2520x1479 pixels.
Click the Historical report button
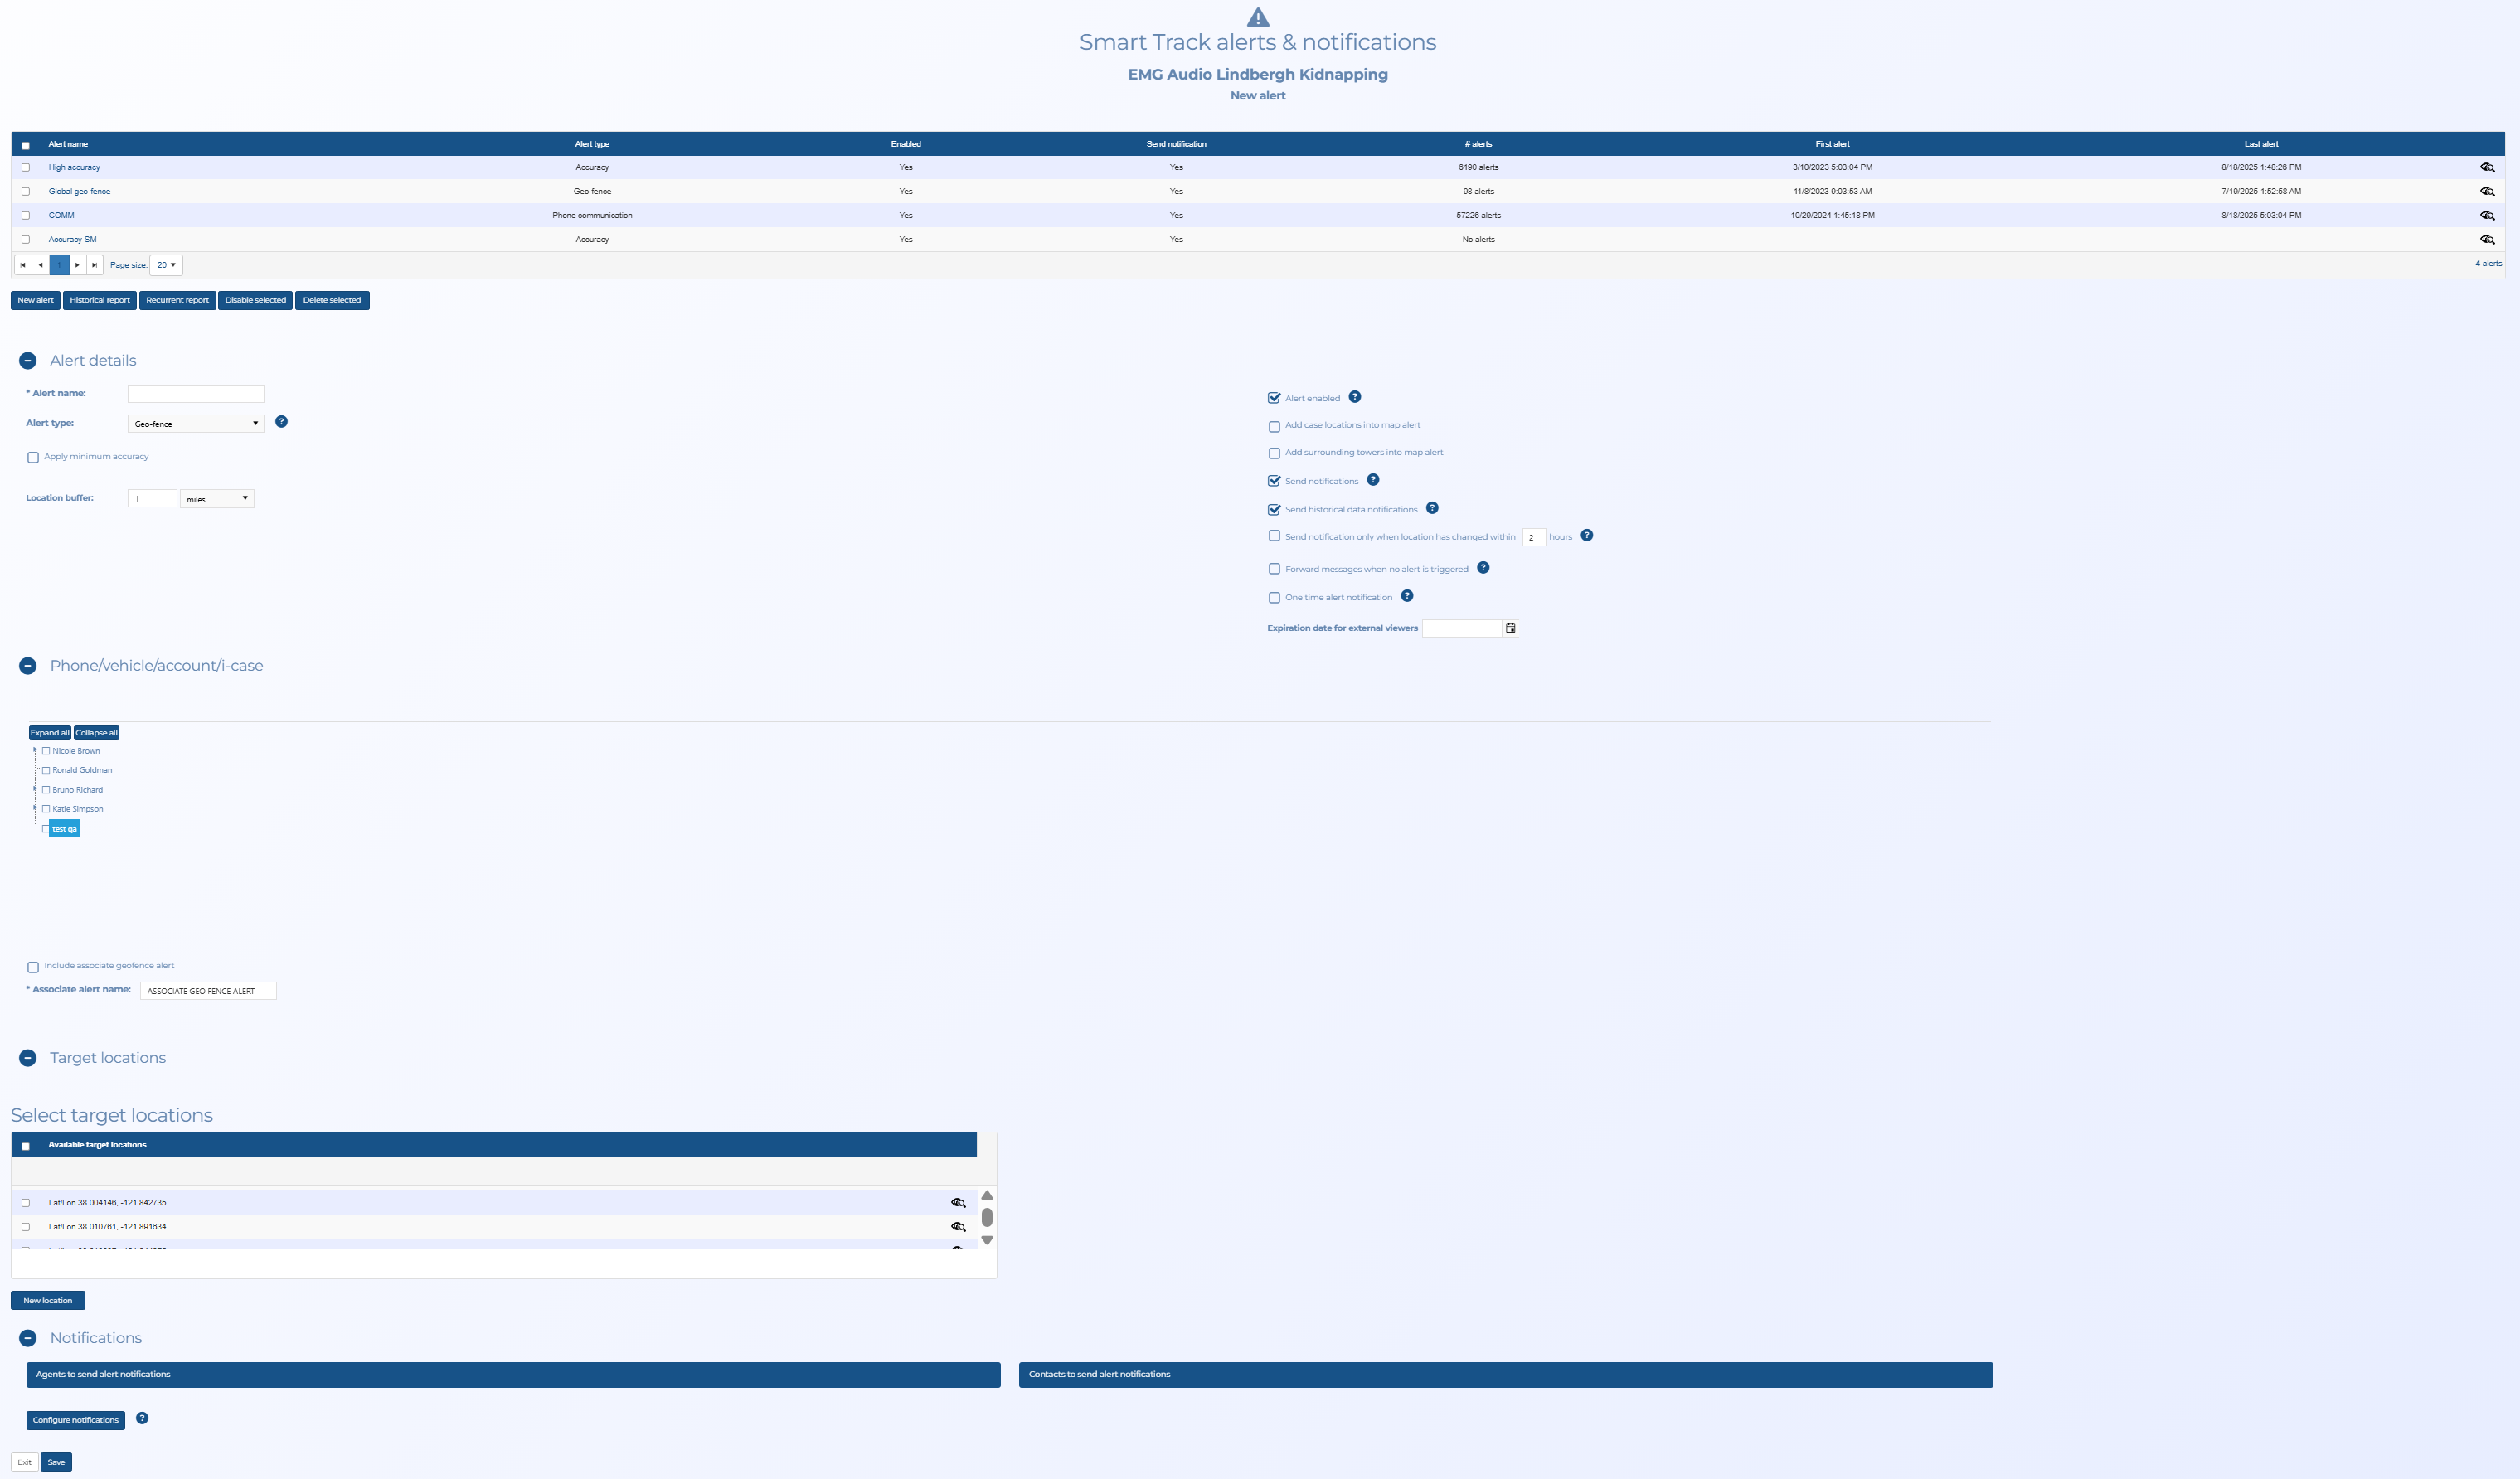coord(100,300)
